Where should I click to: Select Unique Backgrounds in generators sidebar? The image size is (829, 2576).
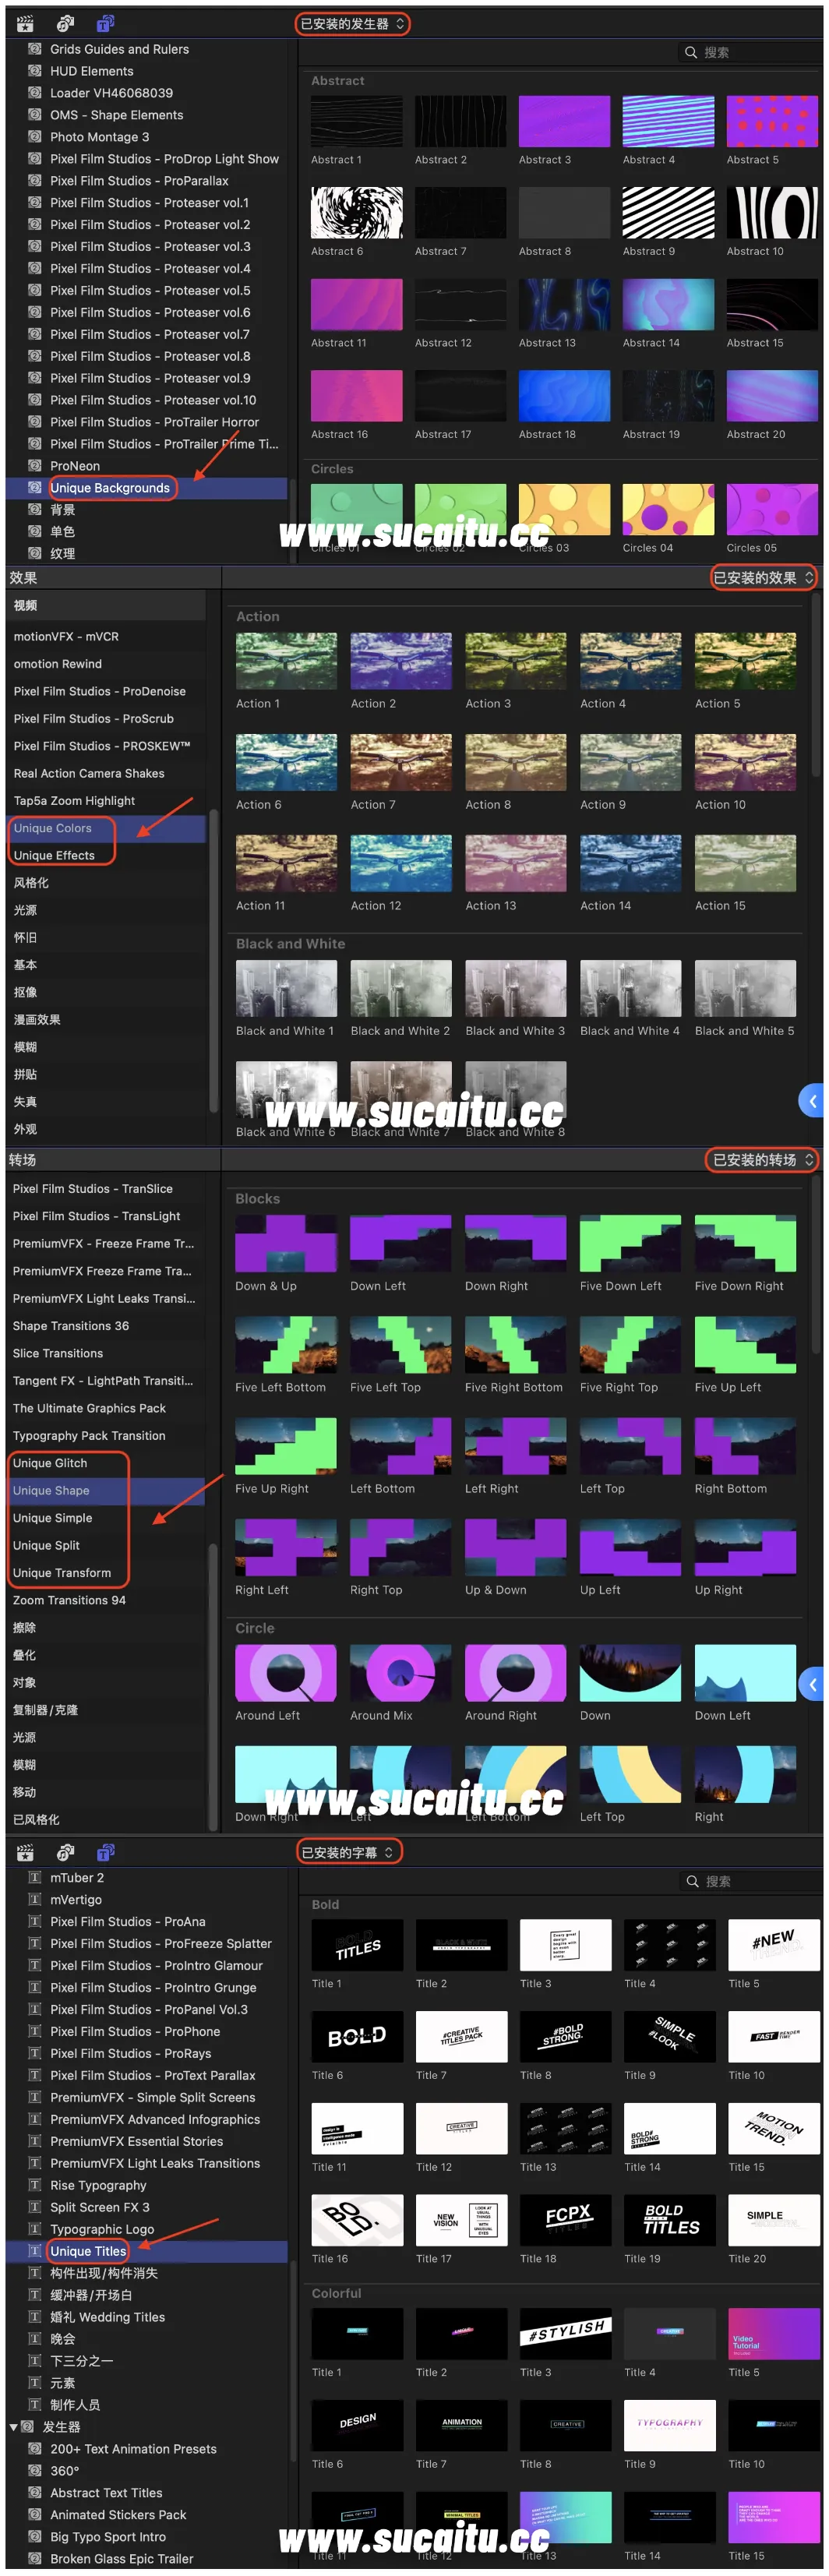click(110, 487)
